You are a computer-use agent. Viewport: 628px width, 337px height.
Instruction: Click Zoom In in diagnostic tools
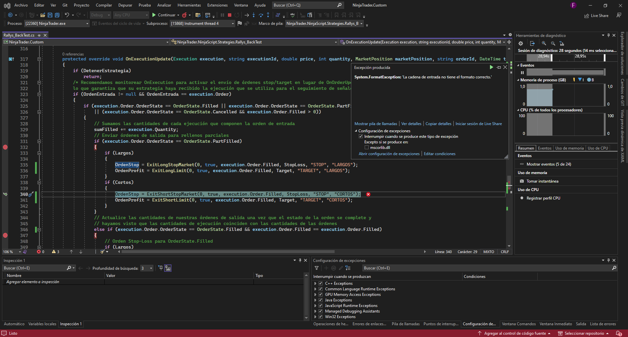coord(544,43)
